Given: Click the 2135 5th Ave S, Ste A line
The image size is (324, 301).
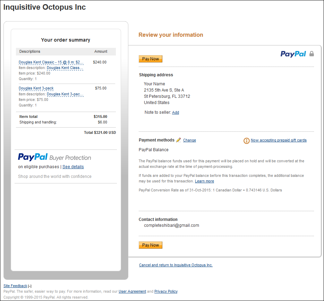Looking at the screenshot, I should point(164,90).
